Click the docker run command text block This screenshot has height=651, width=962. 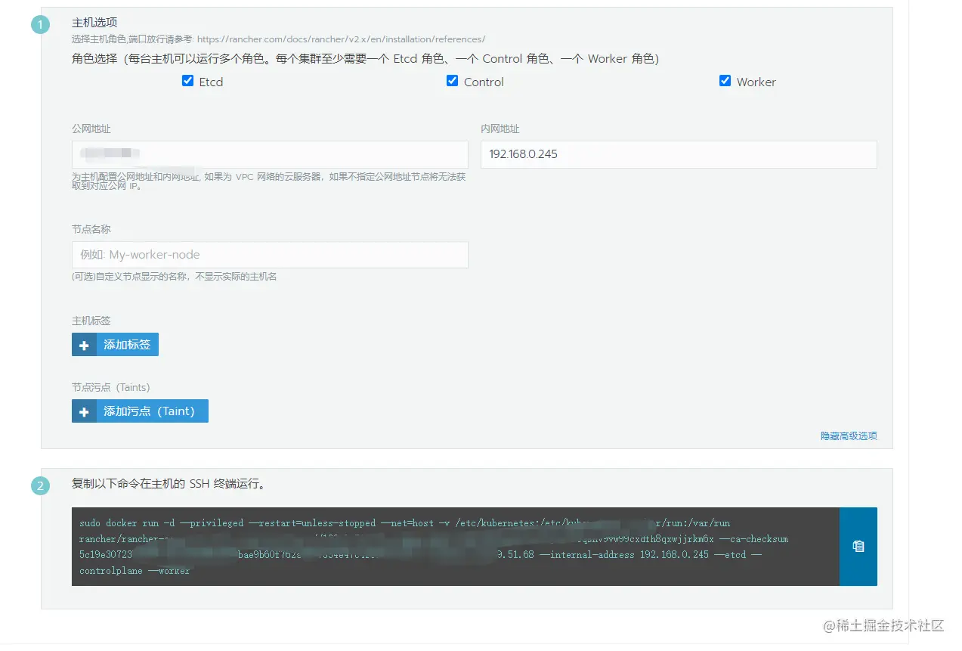456,547
